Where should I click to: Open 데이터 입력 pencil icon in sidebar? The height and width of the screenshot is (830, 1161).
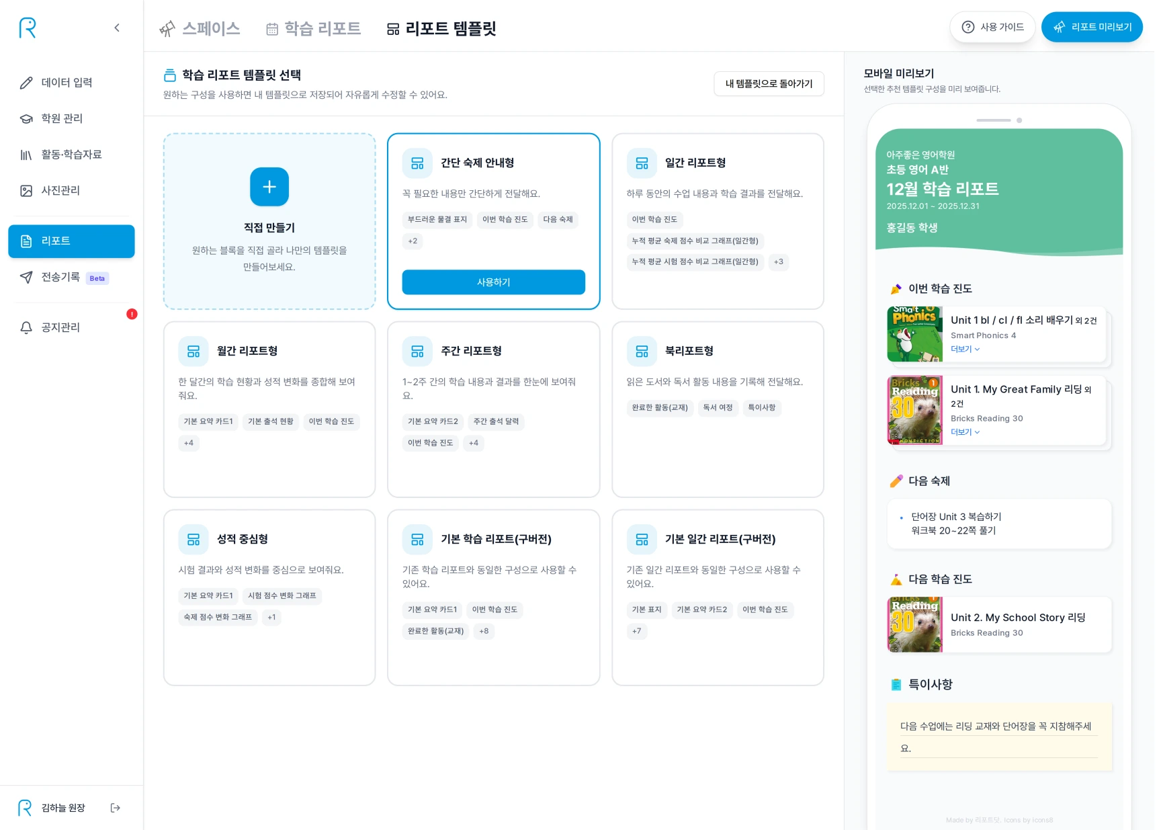pyautogui.click(x=26, y=83)
